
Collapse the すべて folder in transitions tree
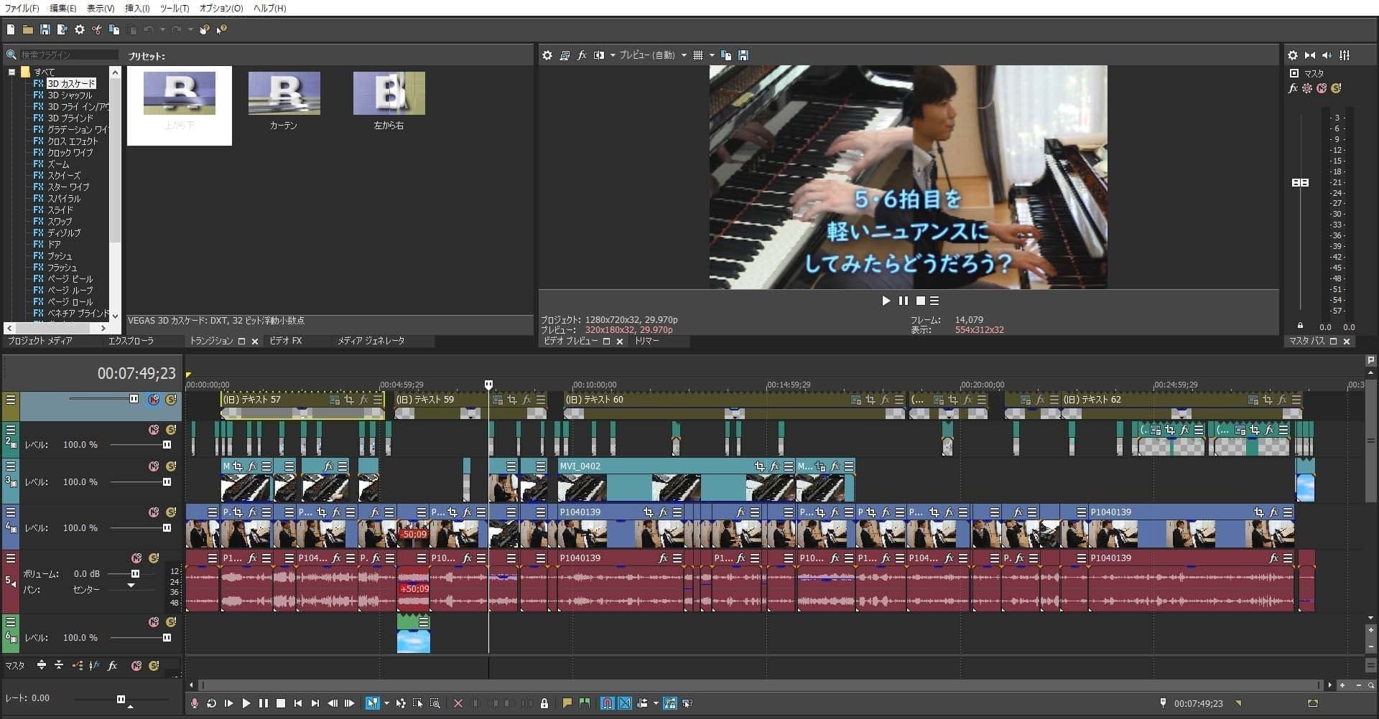(11, 72)
